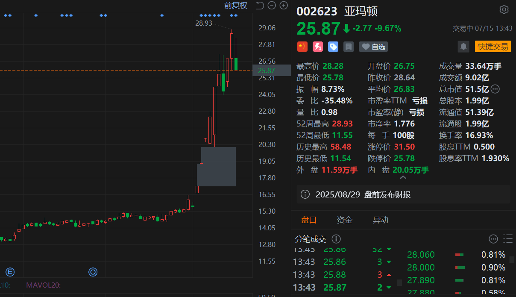The height and width of the screenshot is (297, 516).
Task: Open the 前复权 adjustment dropdown
Action: pyautogui.click(x=236, y=6)
